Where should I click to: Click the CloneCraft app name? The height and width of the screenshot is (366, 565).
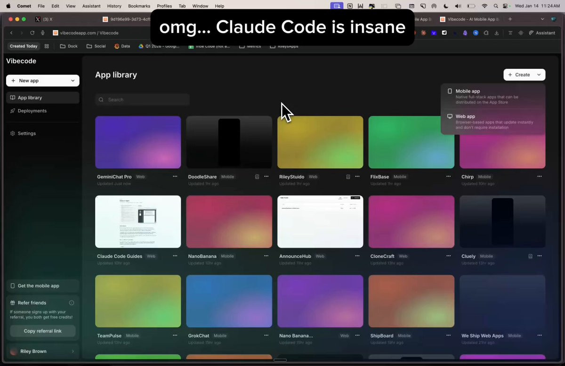[x=382, y=256]
